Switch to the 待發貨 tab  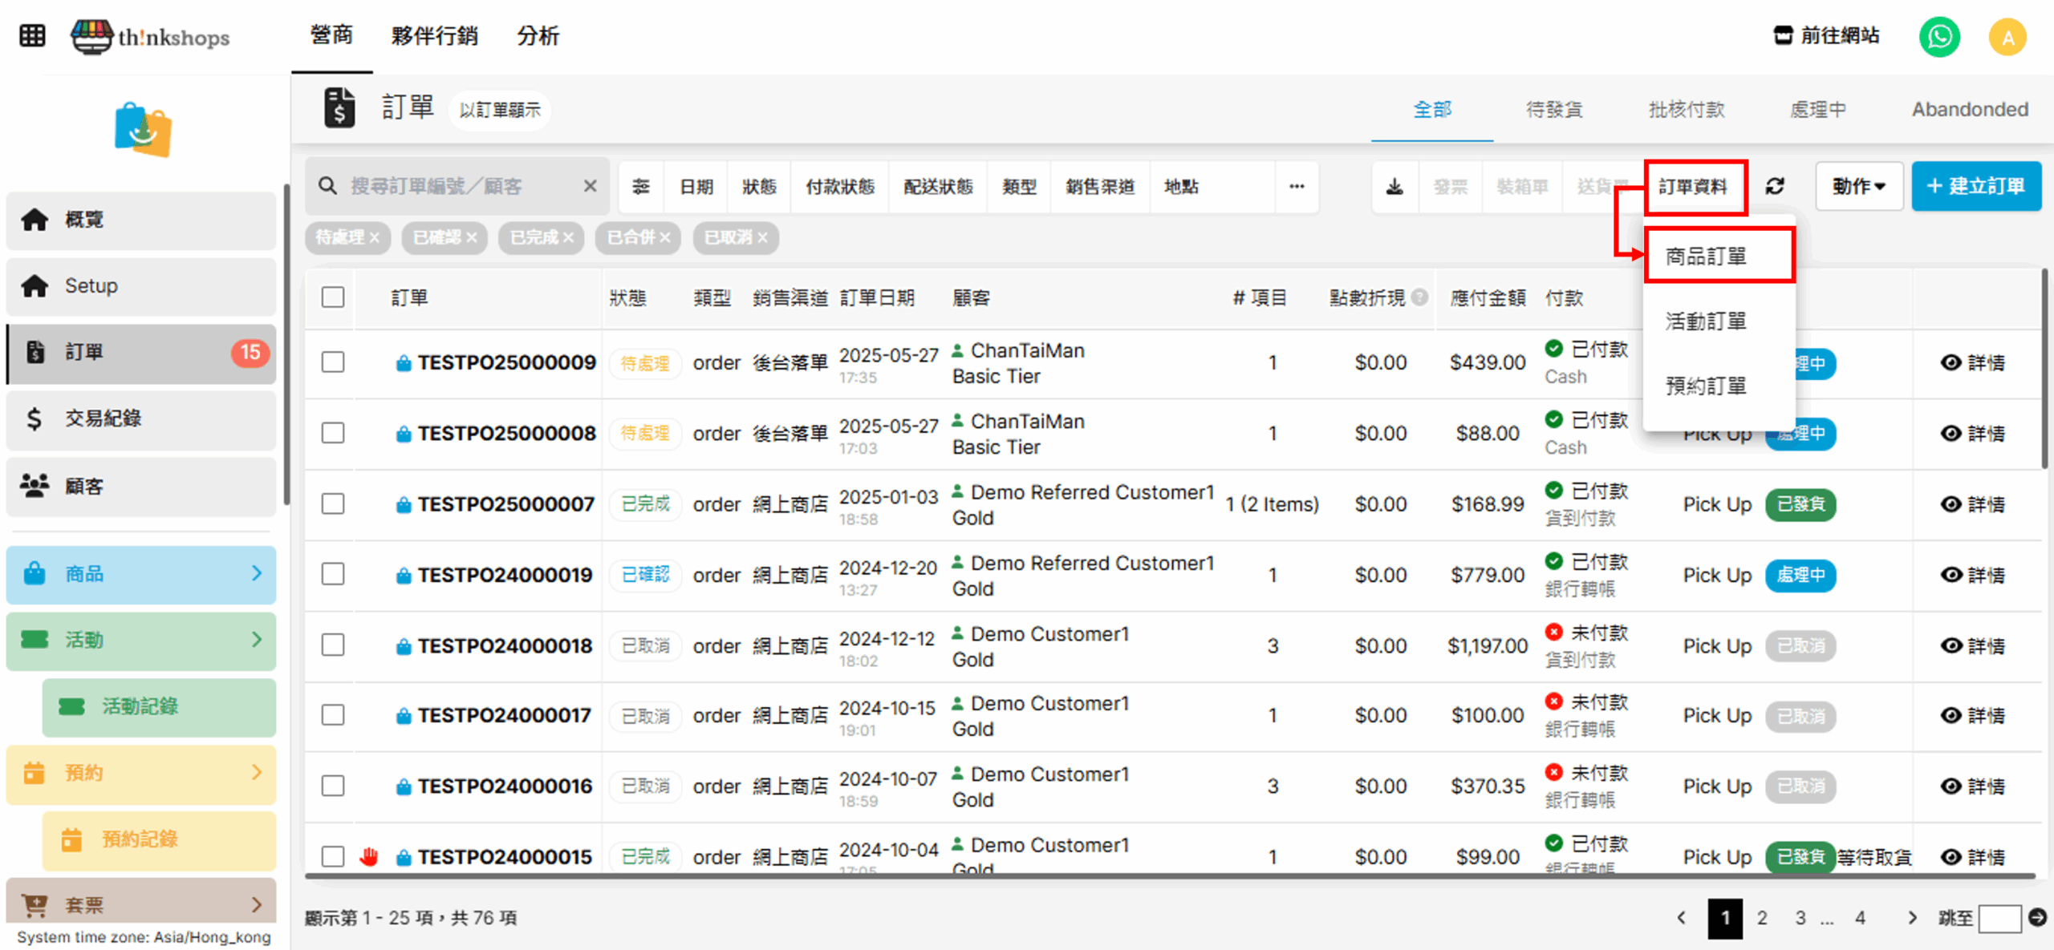(x=1553, y=110)
